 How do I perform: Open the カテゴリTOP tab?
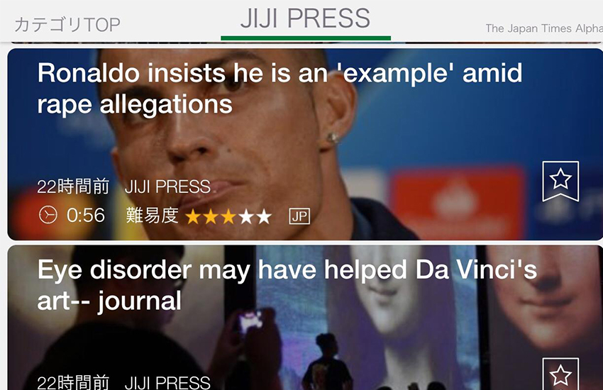[67, 25]
